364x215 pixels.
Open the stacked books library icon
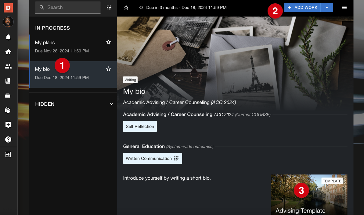click(8, 110)
